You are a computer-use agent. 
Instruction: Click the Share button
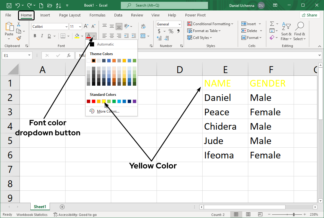point(309,15)
